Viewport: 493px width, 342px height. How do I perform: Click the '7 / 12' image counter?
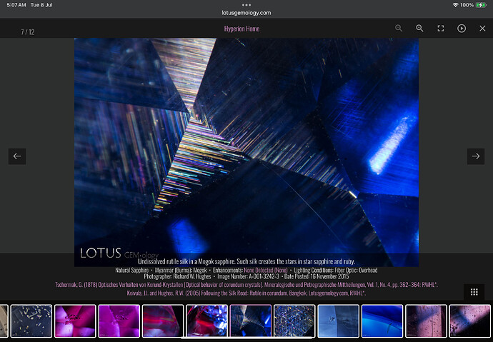point(28,32)
